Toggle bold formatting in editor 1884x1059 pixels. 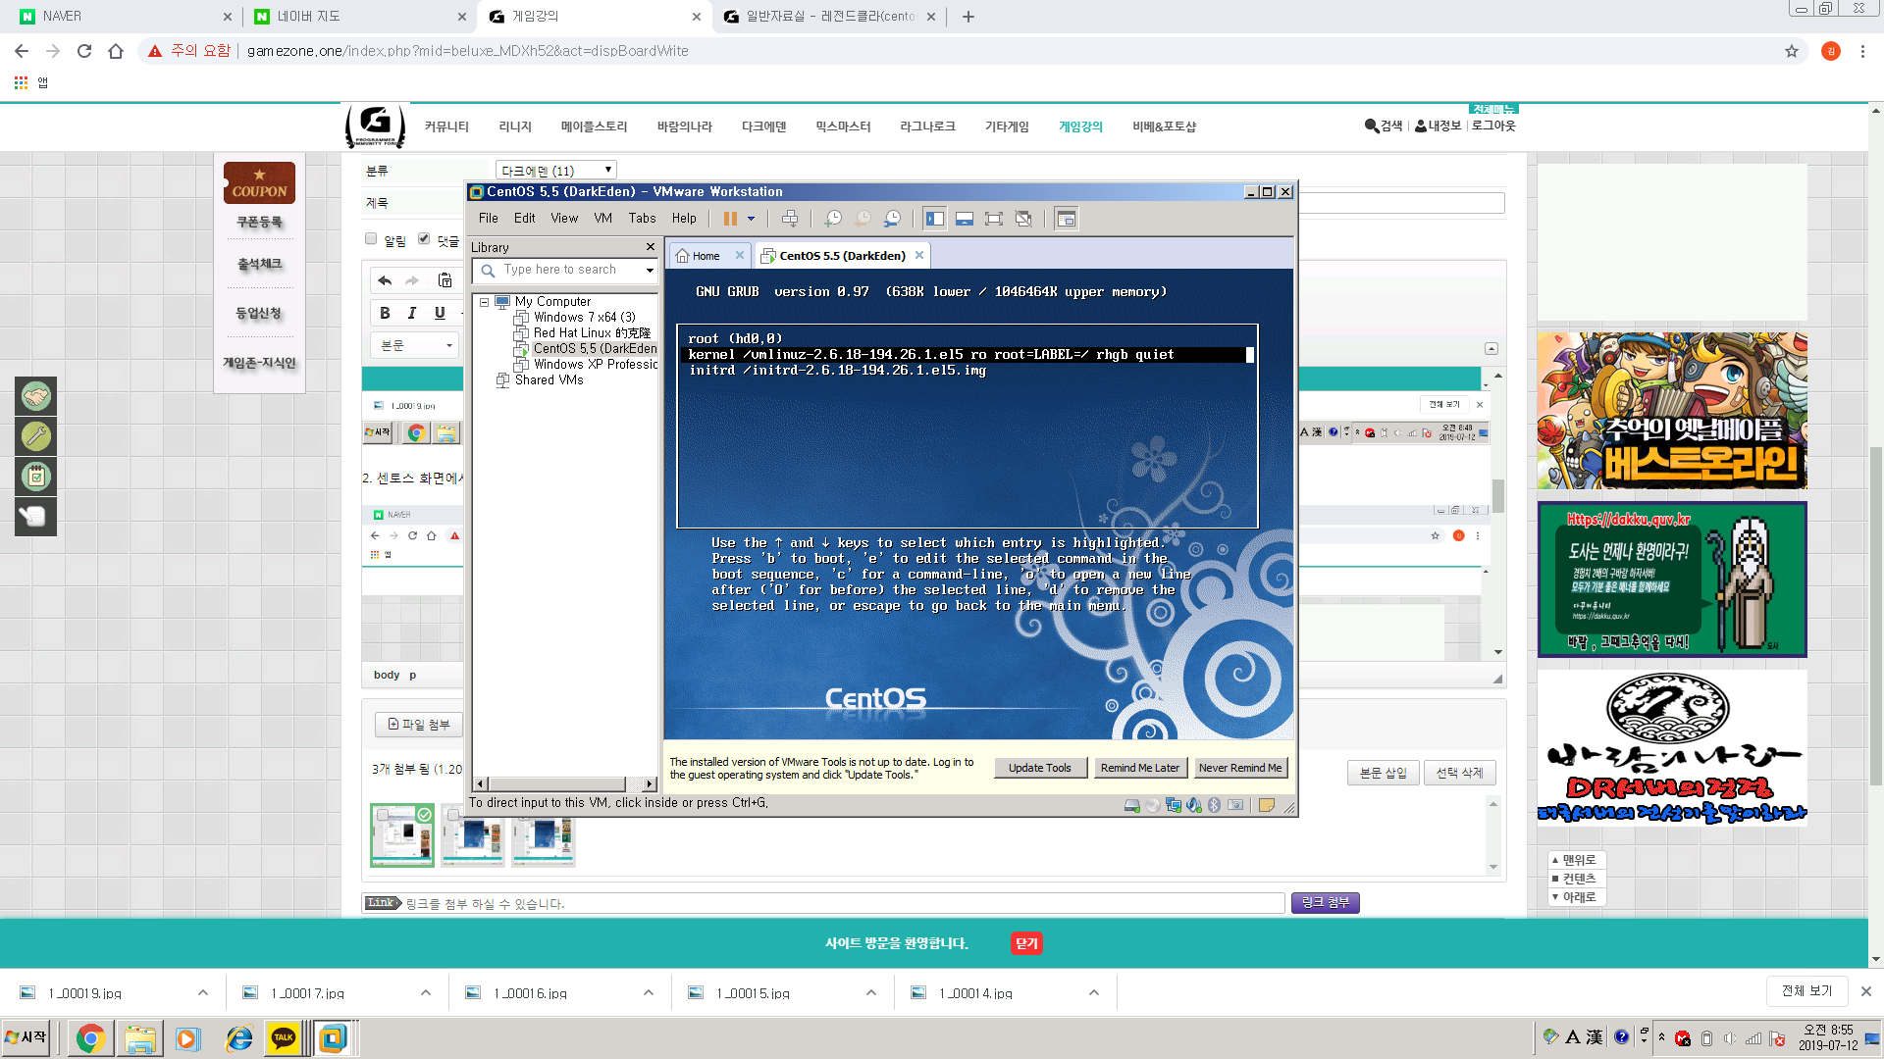click(x=385, y=313)
